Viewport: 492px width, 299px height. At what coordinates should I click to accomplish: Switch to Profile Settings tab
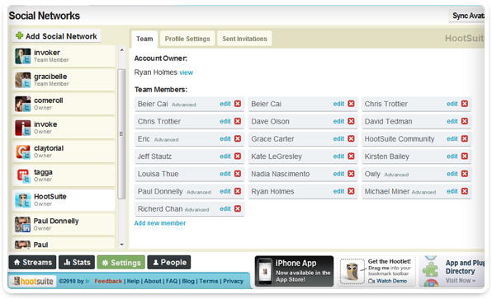tap(187, 39)
